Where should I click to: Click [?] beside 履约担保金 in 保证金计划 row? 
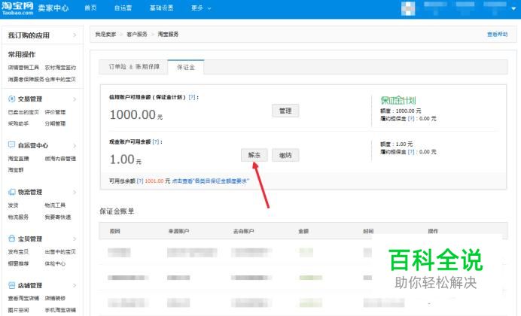click(x=411, y=119)
